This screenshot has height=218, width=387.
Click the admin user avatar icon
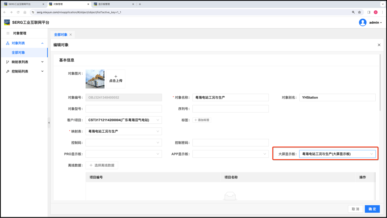click(x=363, y=23)
